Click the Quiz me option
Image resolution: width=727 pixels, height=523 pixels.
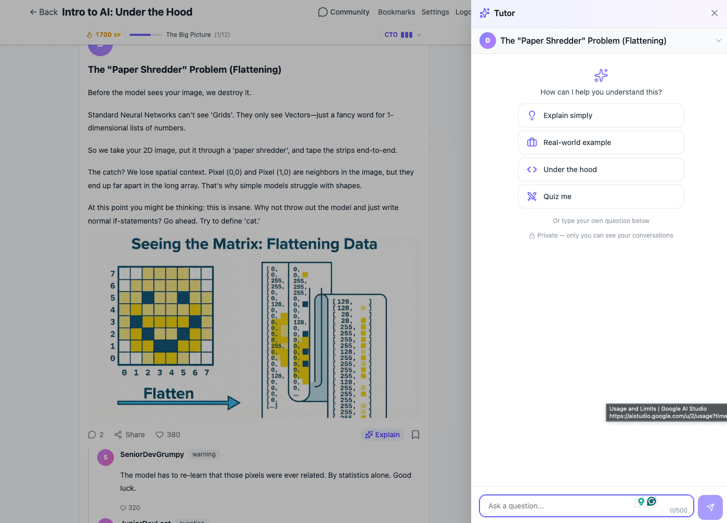click(601, 196)
